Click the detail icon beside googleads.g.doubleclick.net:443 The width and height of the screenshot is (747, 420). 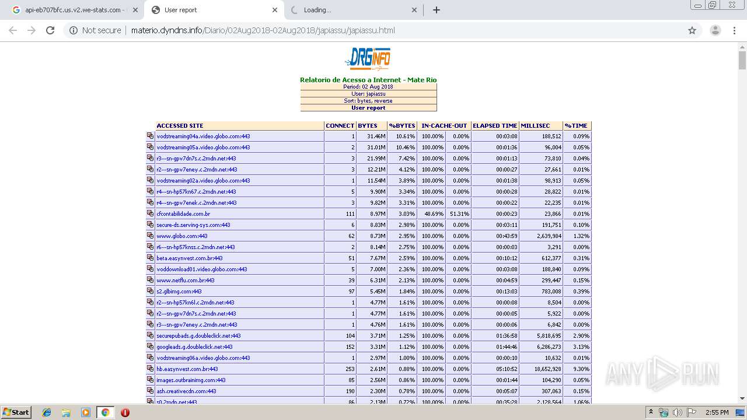(150, 346)
